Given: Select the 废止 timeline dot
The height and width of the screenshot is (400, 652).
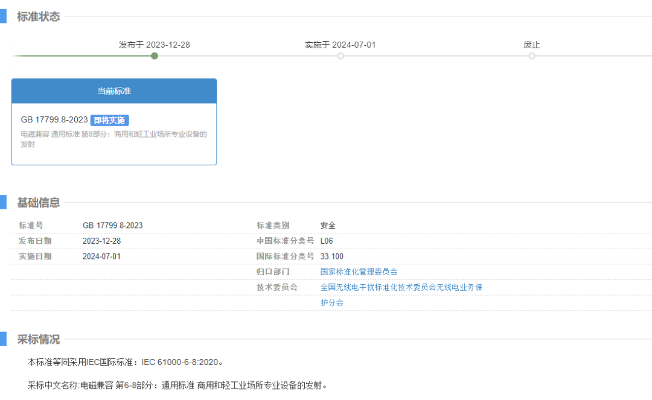Looking at the screenshot, I should 531,56.
